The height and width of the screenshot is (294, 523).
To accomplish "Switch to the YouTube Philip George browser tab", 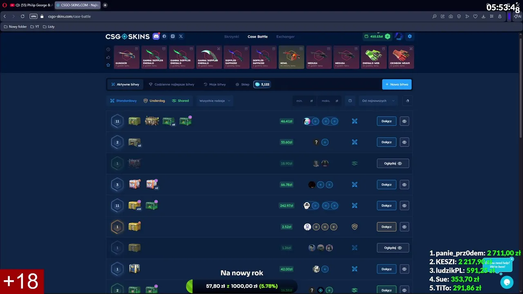I will click(x=32, y=5).
